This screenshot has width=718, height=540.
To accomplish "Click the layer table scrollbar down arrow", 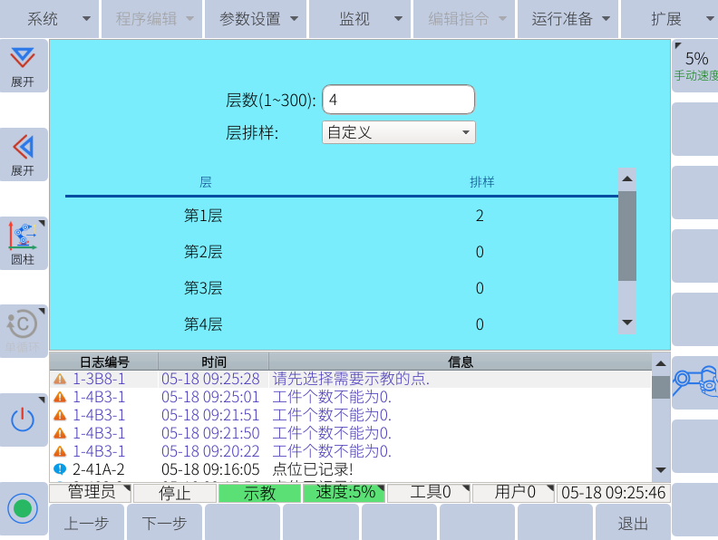I will (x=626, y=323).
